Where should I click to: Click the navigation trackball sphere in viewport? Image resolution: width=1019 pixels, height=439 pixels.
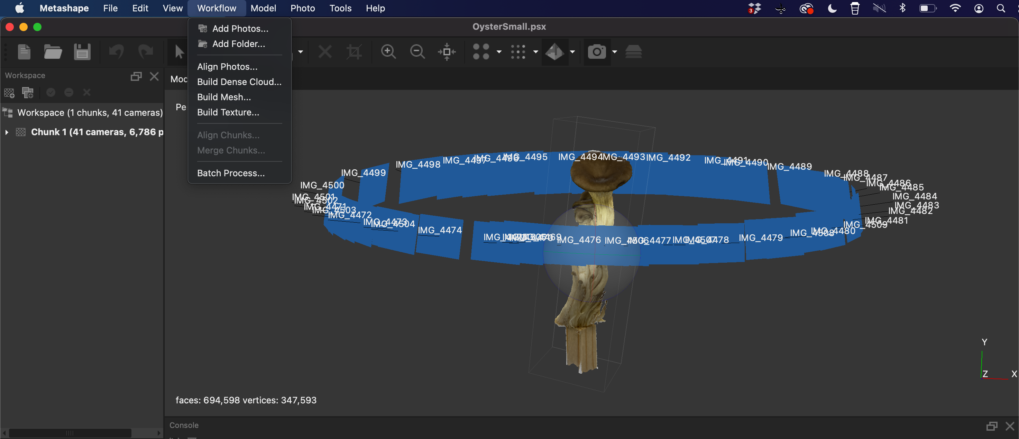pos(591,253)
